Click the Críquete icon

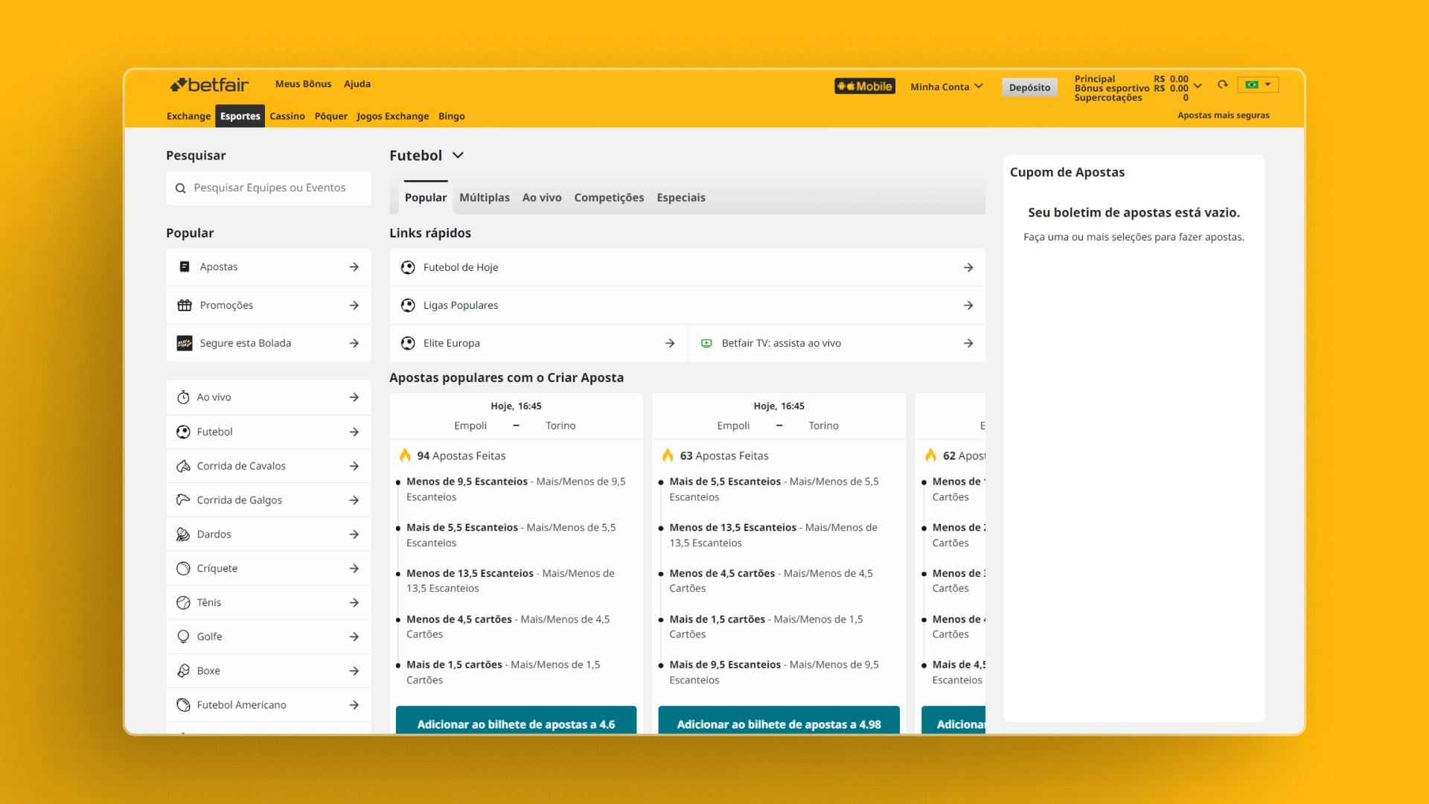click(x=183, y=569)
